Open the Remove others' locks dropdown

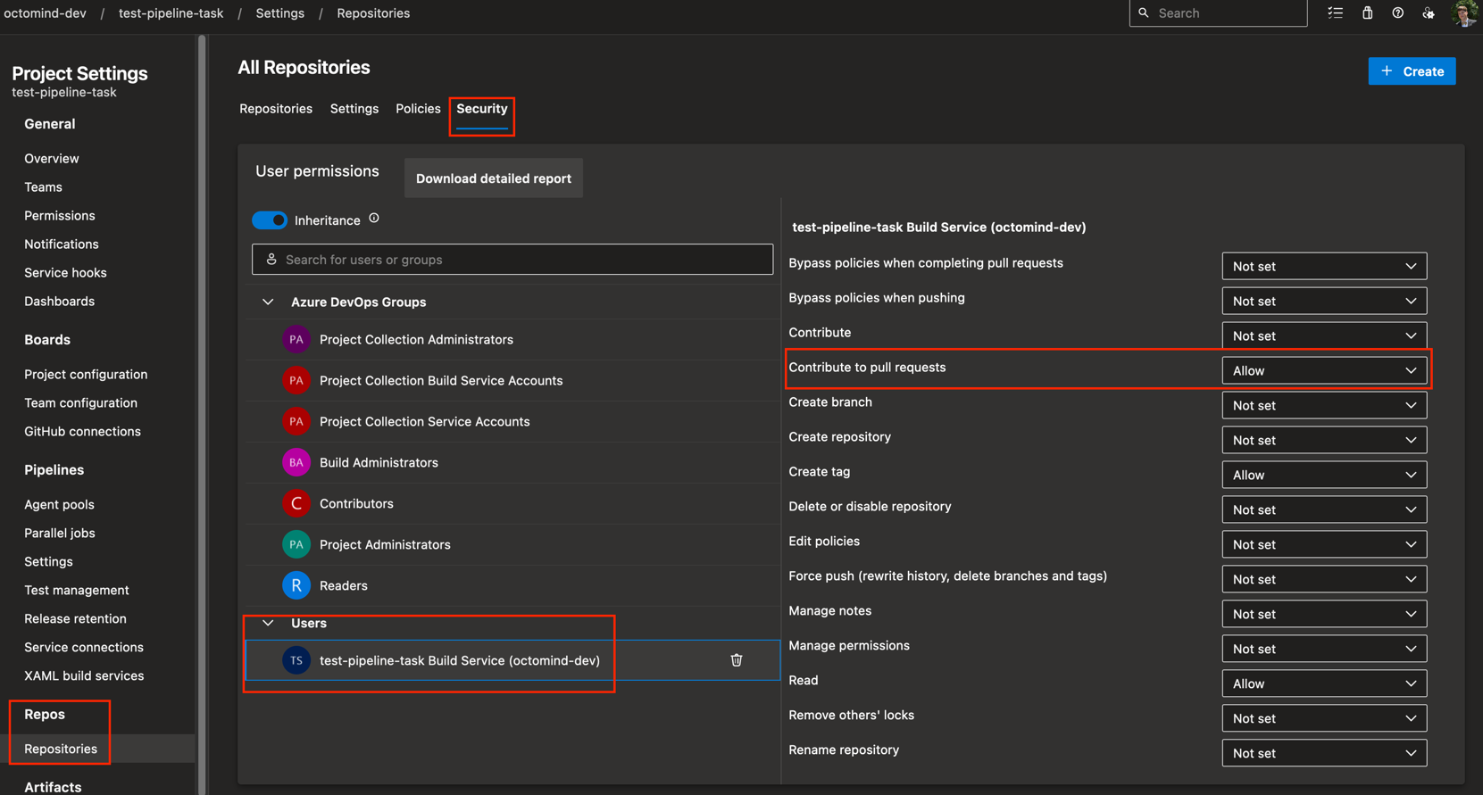pos(1324,718)
